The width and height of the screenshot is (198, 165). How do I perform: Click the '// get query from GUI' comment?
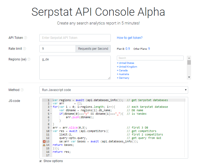(x=144, y=138)
